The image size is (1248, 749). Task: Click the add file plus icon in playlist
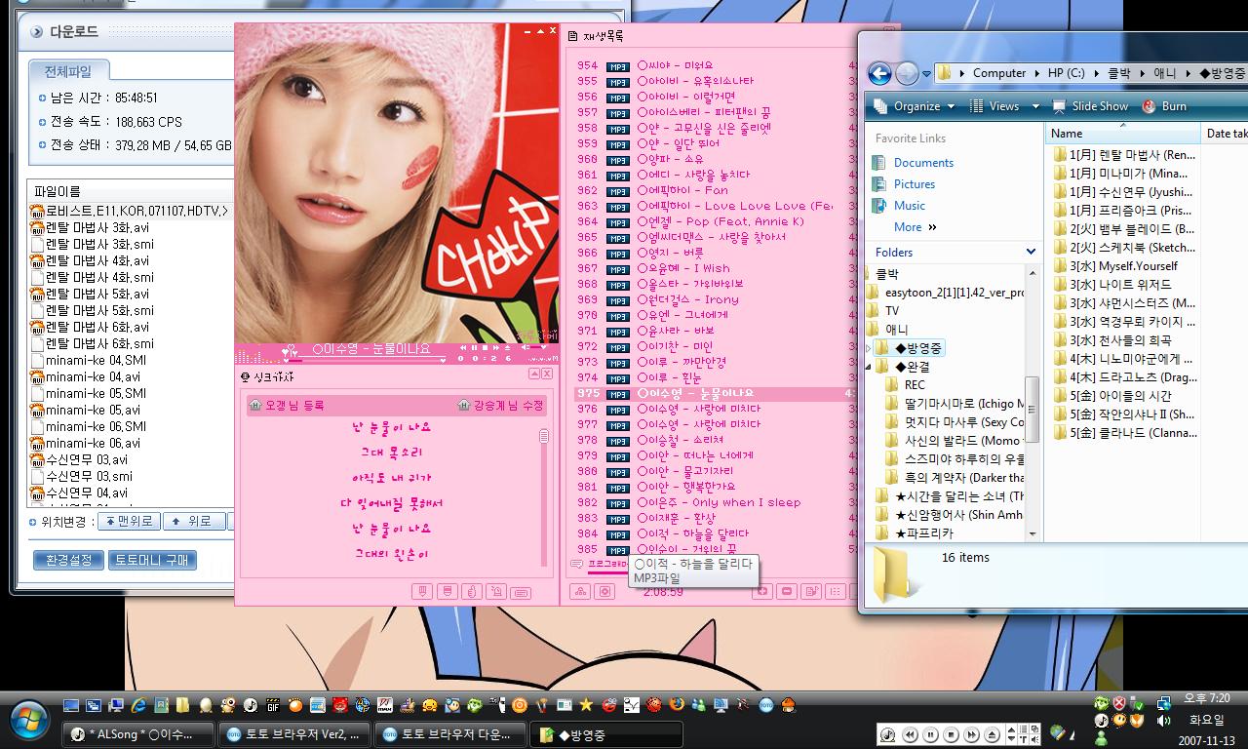[x=762, y=591]
